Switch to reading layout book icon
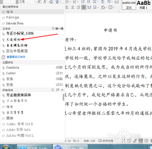This screenshot has width=152, height=149. tap(129, 141)
